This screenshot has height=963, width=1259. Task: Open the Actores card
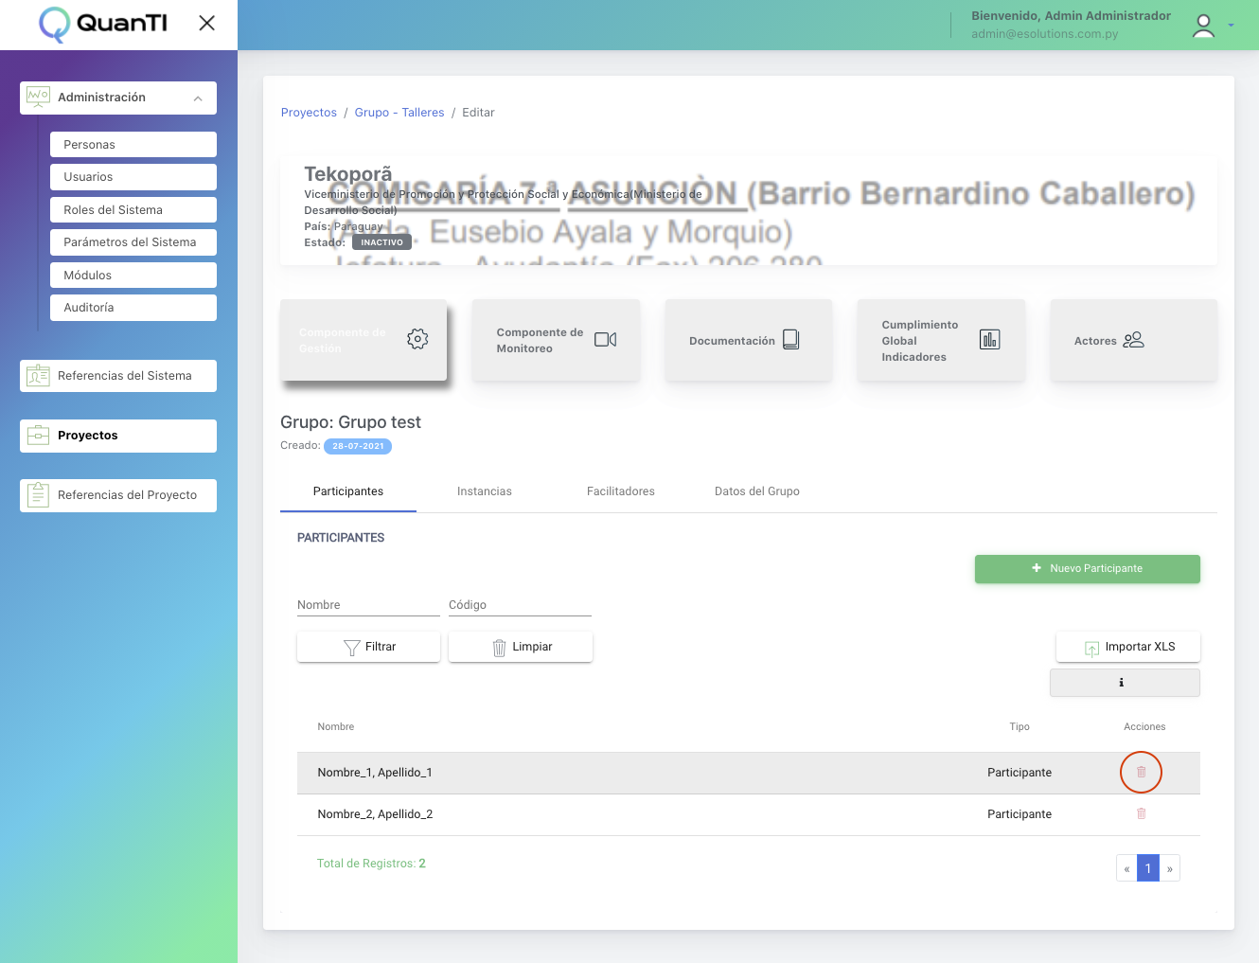pos(1134,340)
